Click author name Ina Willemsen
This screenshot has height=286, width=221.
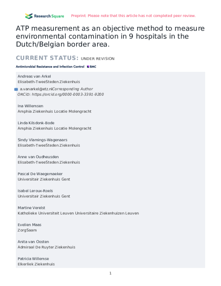[x=31, y=106]
